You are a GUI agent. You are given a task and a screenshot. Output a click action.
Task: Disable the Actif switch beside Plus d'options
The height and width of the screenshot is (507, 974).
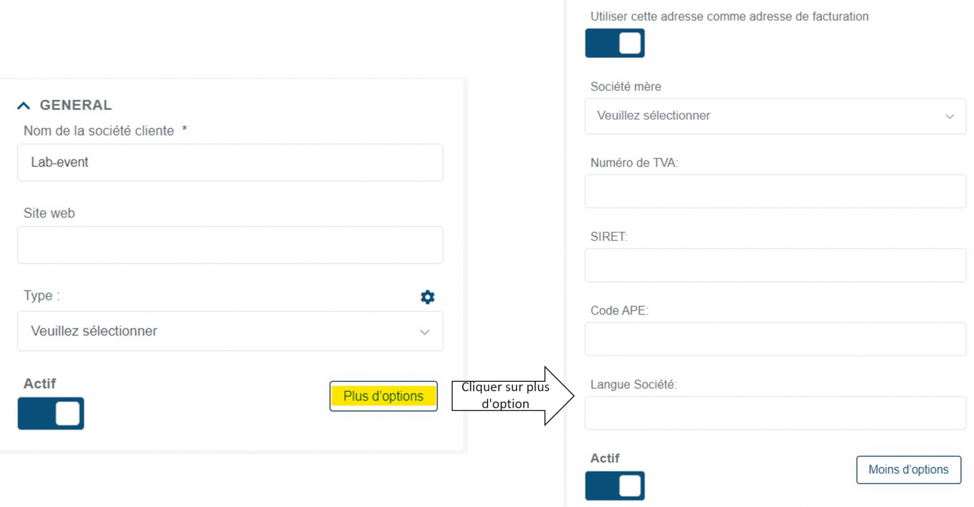[51, 413]
